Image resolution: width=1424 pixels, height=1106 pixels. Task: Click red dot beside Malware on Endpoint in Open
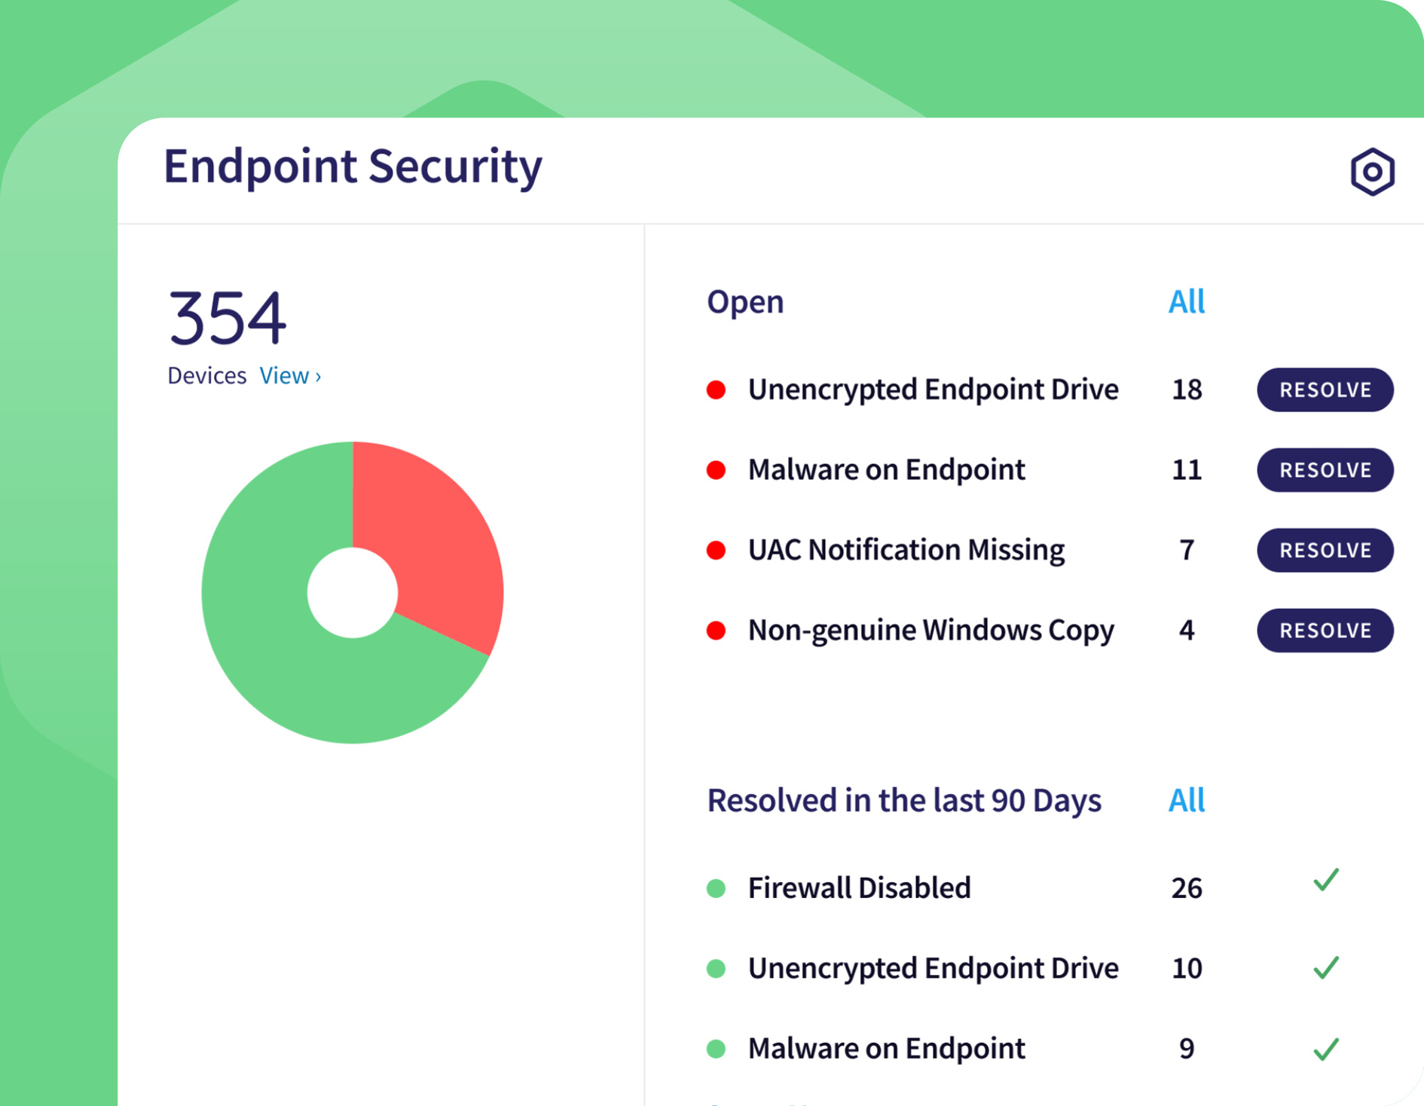716,470
